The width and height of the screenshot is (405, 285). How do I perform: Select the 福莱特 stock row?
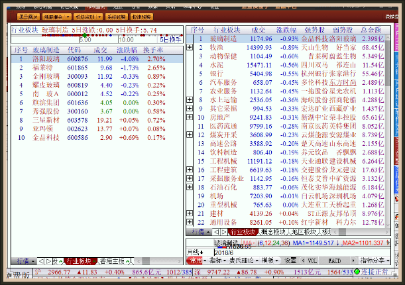click(x=97, y=68)
